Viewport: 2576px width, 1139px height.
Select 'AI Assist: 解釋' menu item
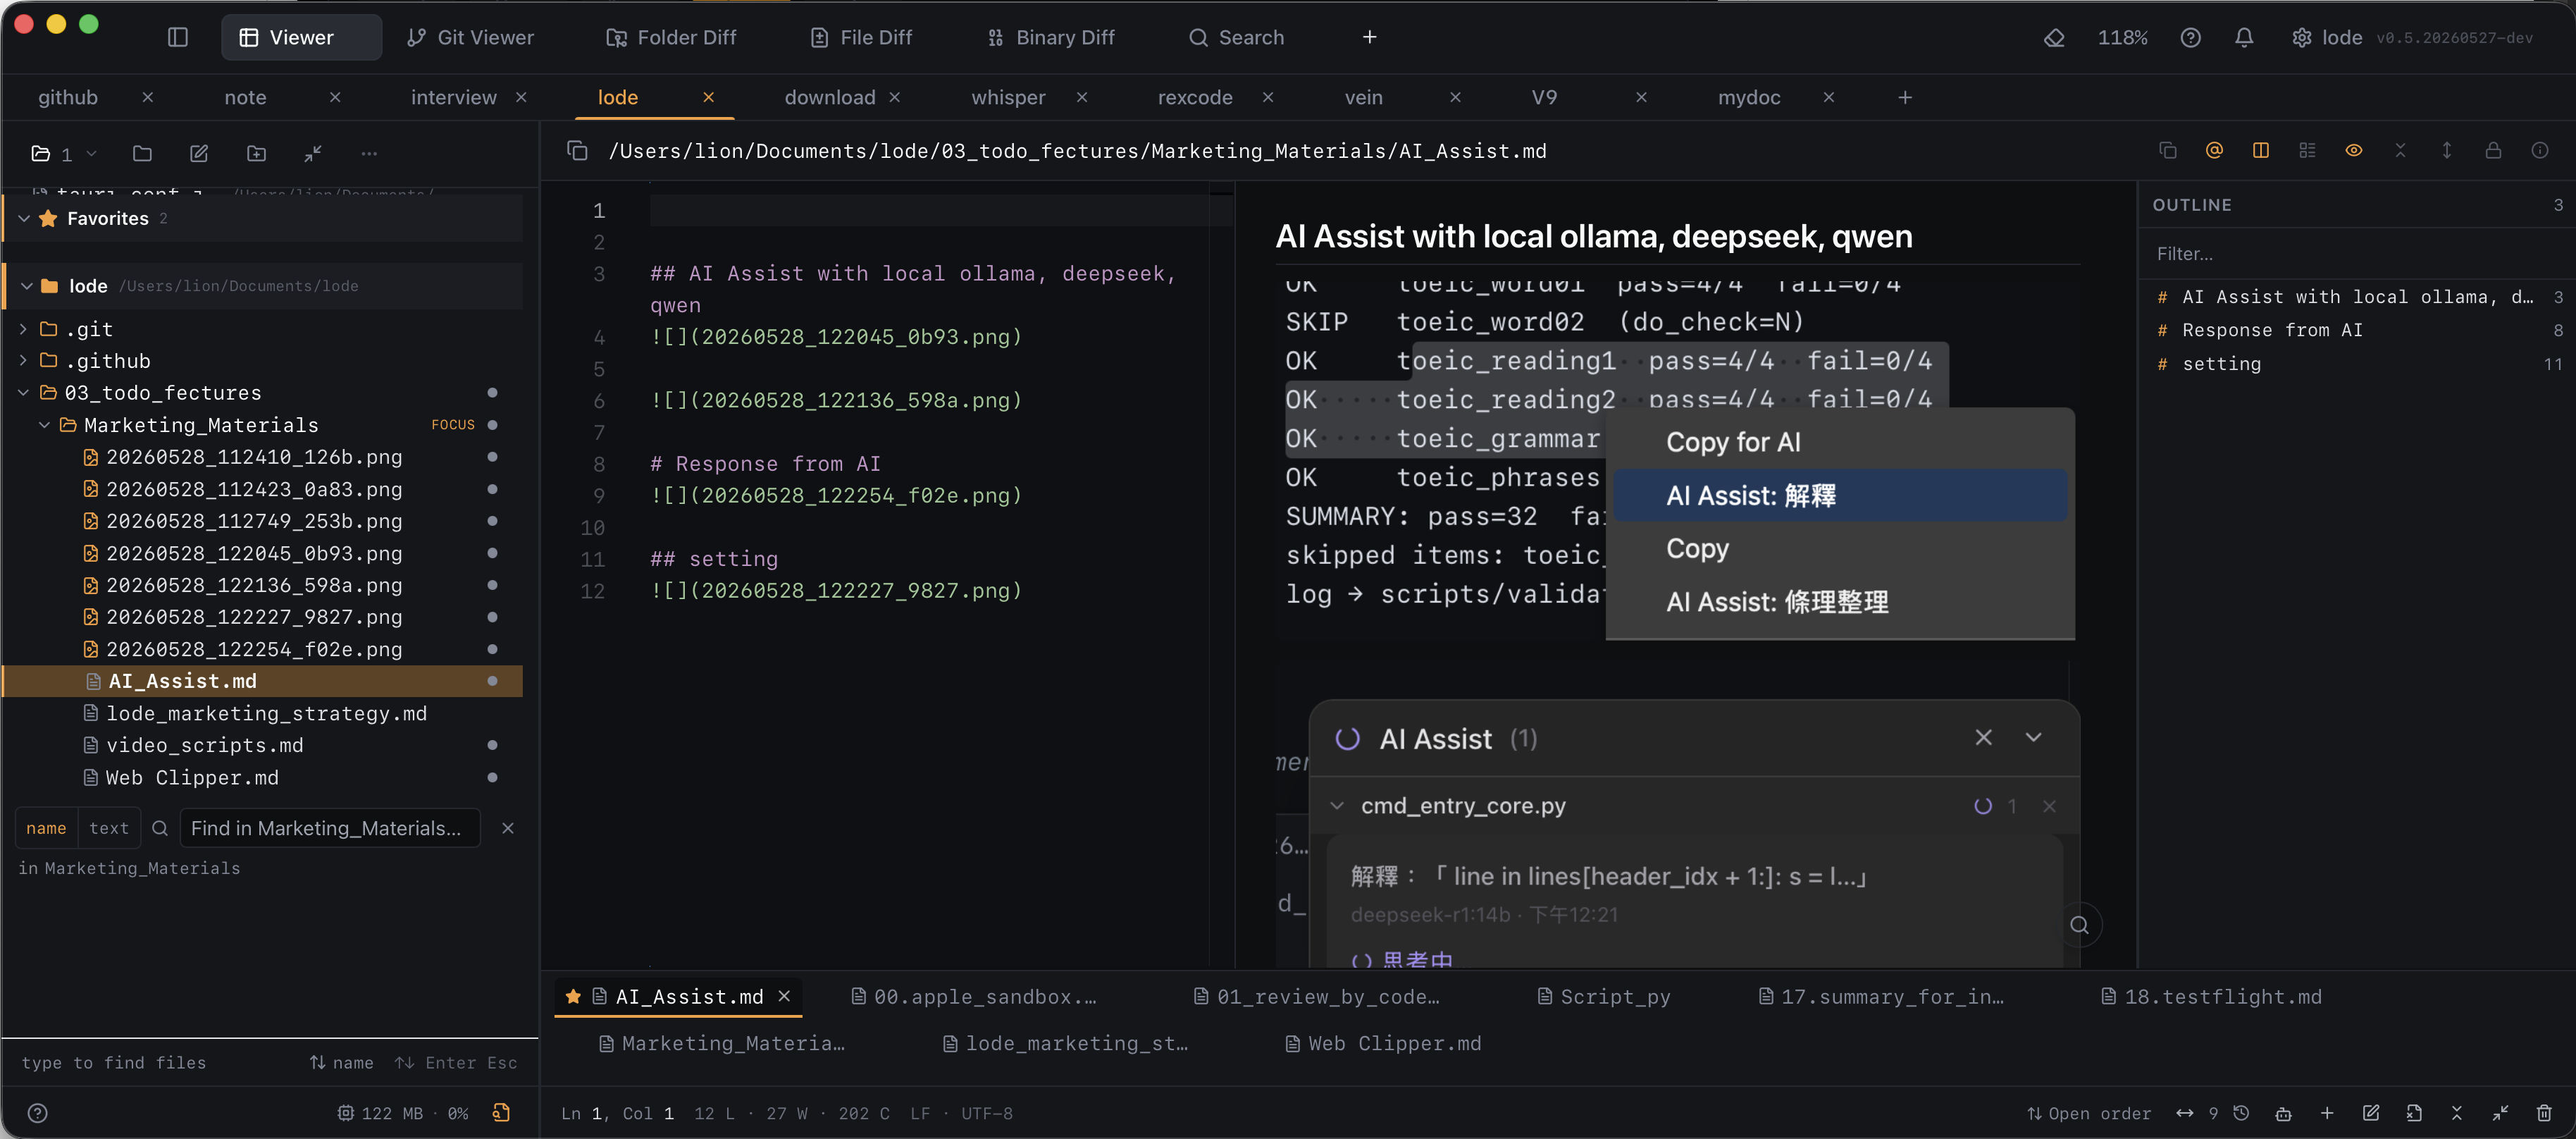(x=1840, y=495)
